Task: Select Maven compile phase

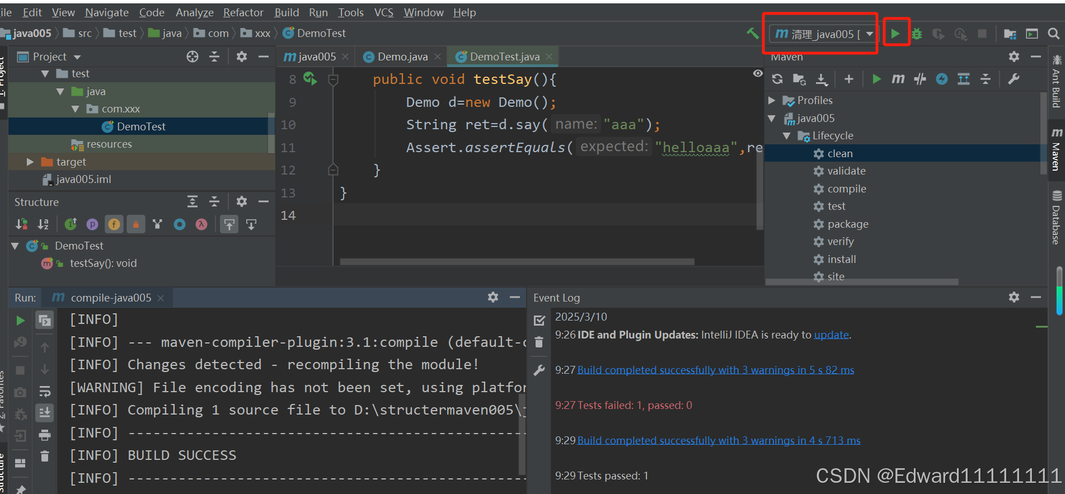Action: (847, 189)
